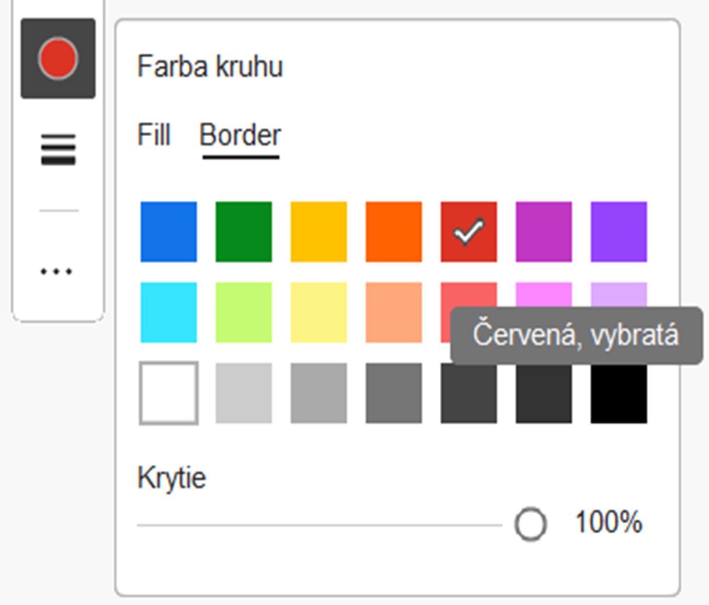Choose the orange border color
Screen dimensions: 709x605
[x=393, y=231]
